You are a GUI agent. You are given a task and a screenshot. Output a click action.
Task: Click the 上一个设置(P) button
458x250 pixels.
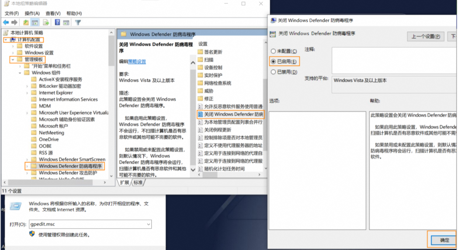426,37
